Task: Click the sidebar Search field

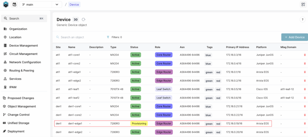Action: [x=24, y=18]
